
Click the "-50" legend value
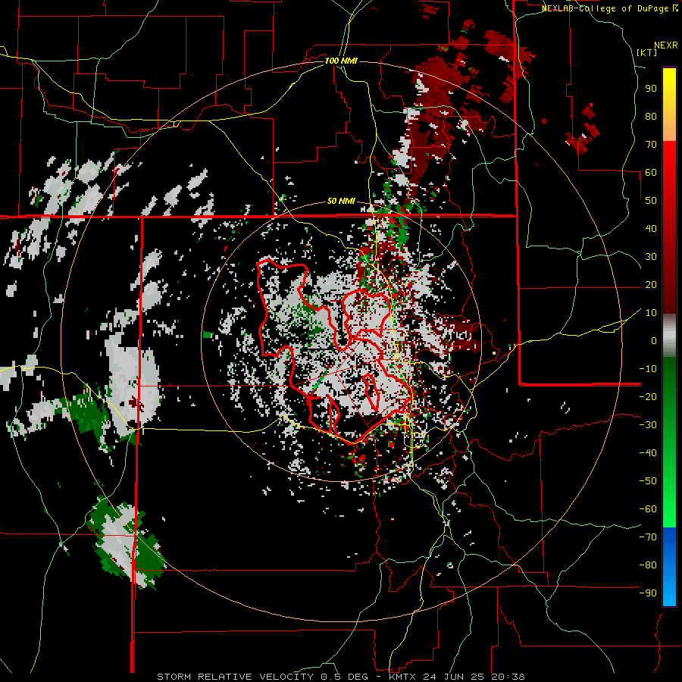click(648, 481)
